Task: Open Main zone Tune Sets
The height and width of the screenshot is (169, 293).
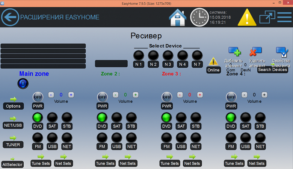Action: click(x=41, y=163)
